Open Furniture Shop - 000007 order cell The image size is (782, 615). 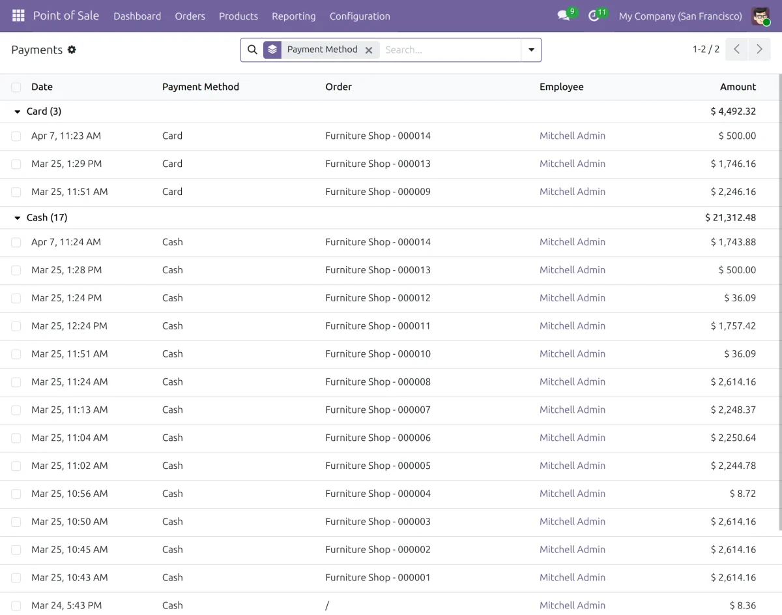(x=378, y=410)
